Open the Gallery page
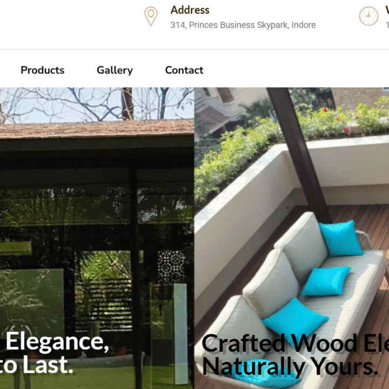 (115, 70)
